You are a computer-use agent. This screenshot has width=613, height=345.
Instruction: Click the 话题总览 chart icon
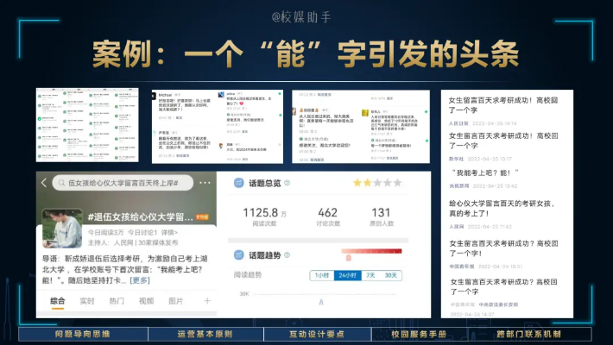(239, 183)
